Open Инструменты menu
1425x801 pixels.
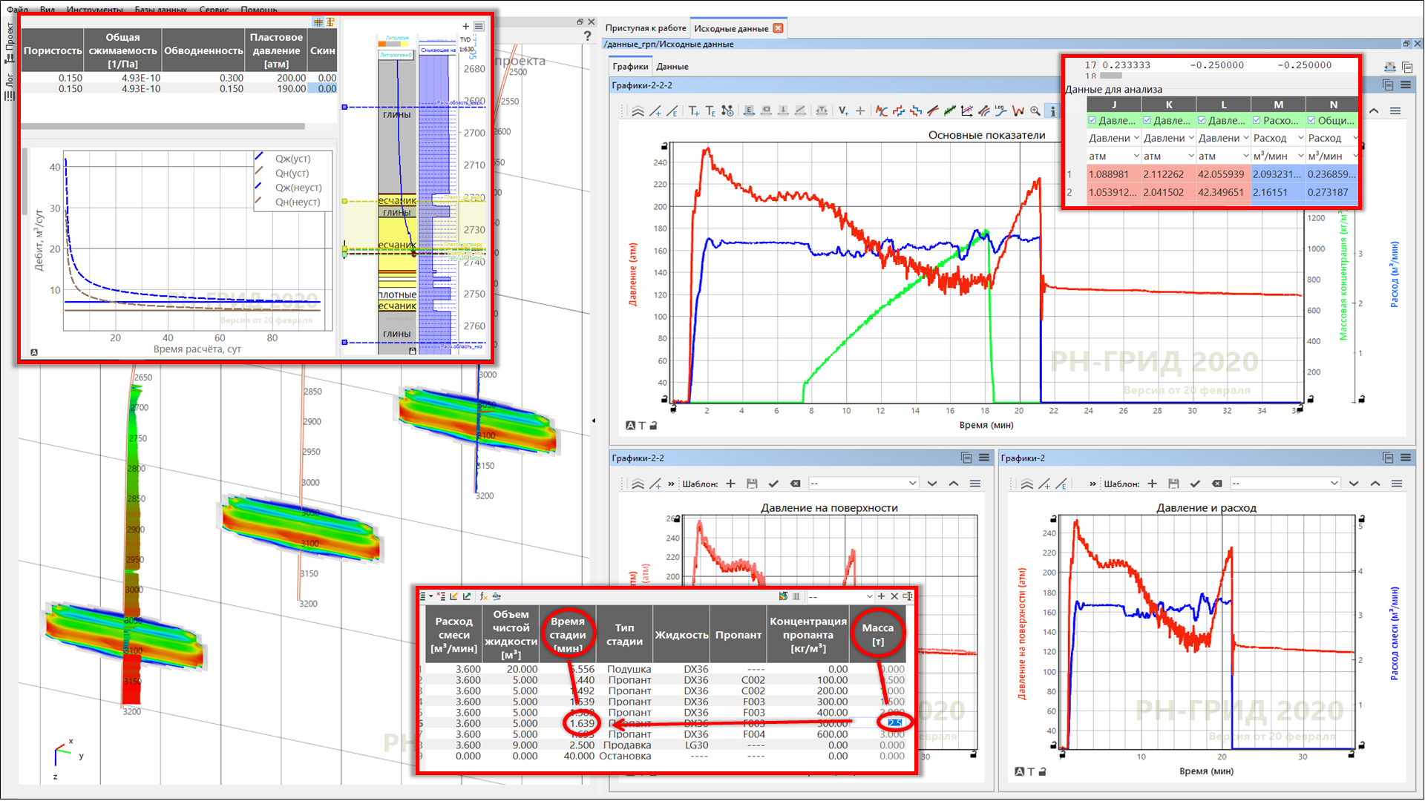coord(94,10)
